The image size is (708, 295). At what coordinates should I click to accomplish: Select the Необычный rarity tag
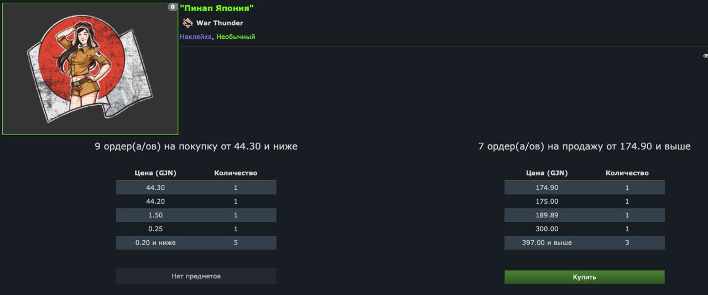(x=236, y=37)
